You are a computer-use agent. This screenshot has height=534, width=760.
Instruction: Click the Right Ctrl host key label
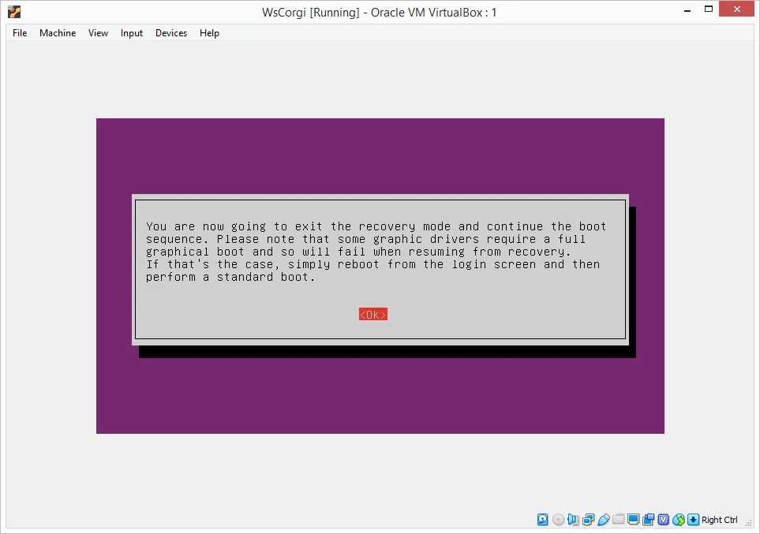719,520
